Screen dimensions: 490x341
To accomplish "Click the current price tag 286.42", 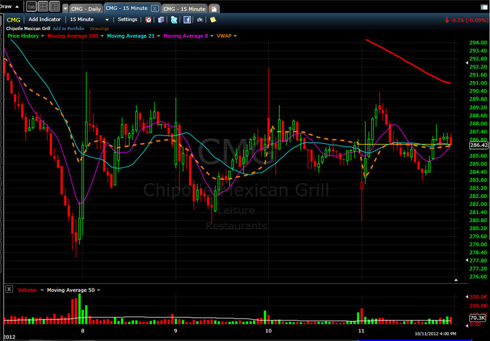I will point(478,145).
